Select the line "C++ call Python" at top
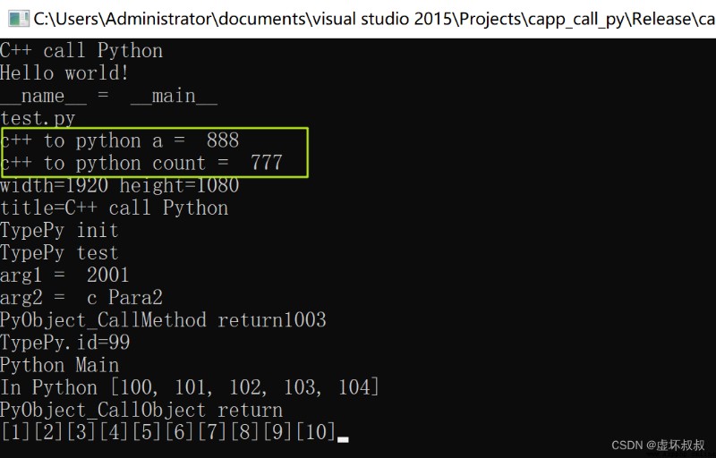 [x=81, y=51]
